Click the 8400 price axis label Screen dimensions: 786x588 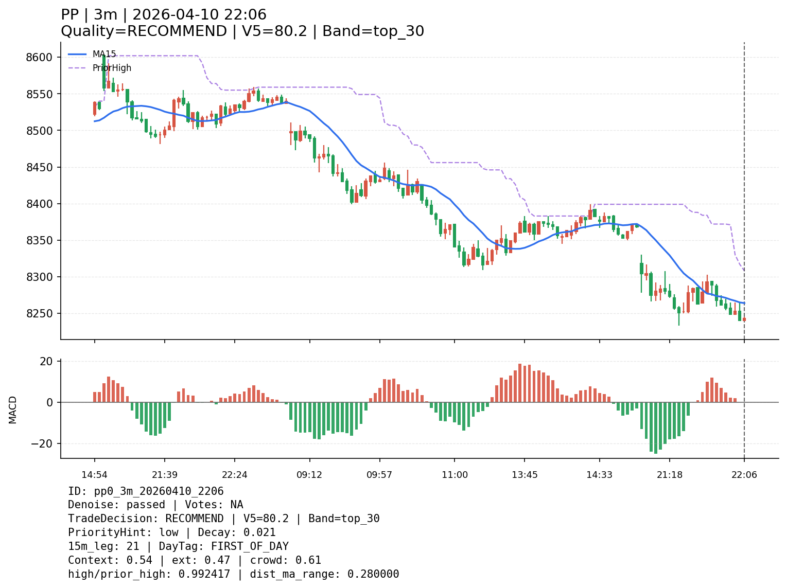[x=39, y=204]
